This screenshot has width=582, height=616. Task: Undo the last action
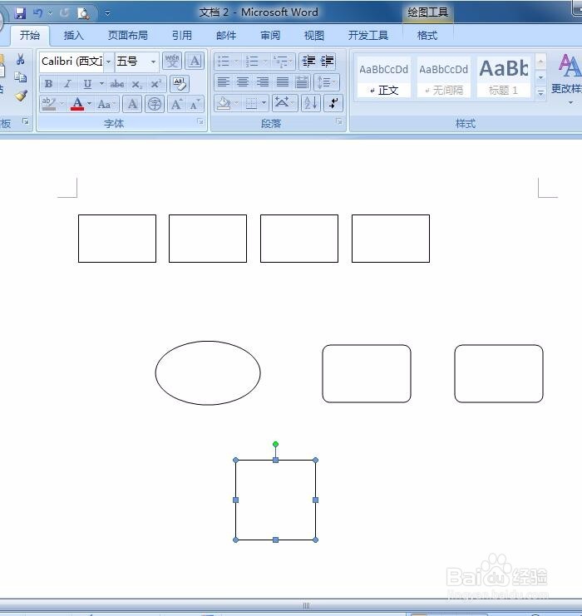(38, 13)
